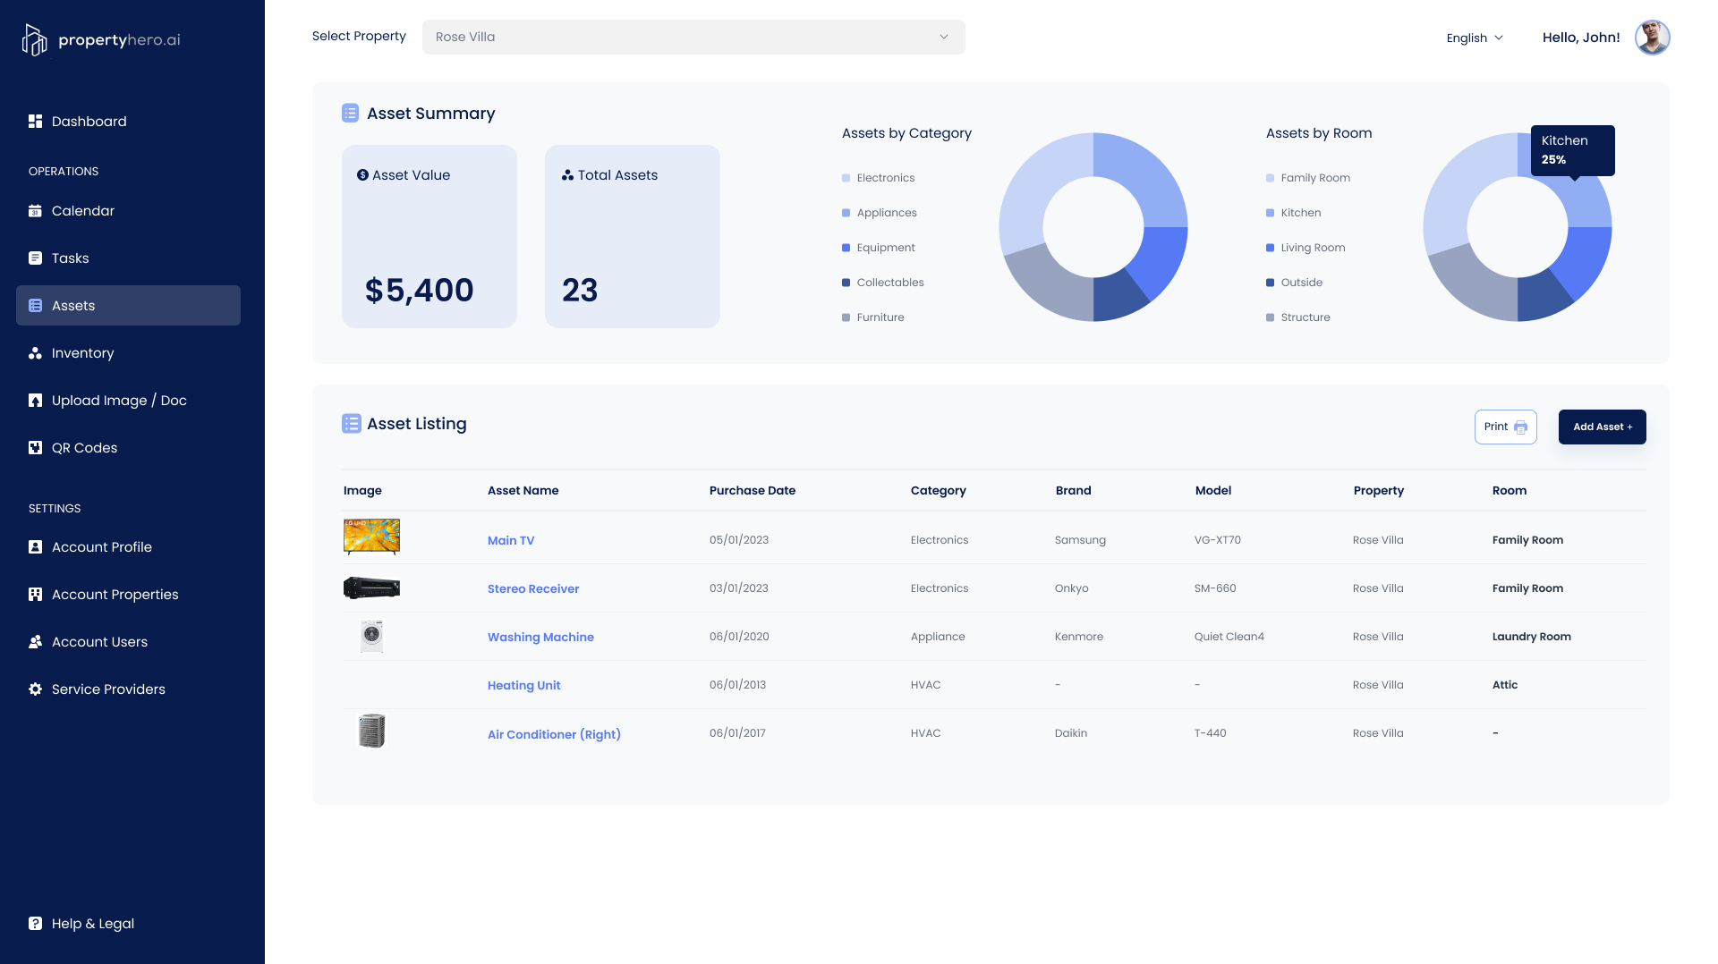Viewport: 1718px width, 964px height.
Task: Click the 23 total assets value
Action: 580,290
